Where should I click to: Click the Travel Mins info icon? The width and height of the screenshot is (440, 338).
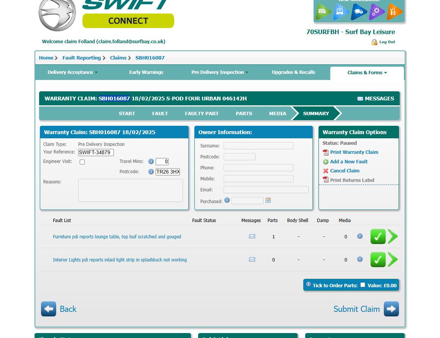click(x=151, y=161)
